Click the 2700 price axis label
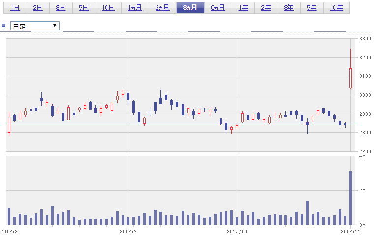The height and width of the screenshot is (235, 377). (365, 151)
